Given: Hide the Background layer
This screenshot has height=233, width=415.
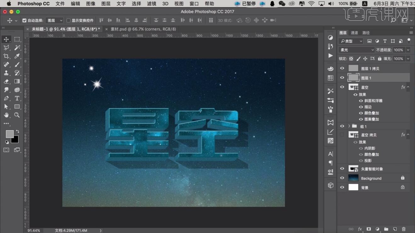Looking at the screenshot, I should click(x=342, y=178).
